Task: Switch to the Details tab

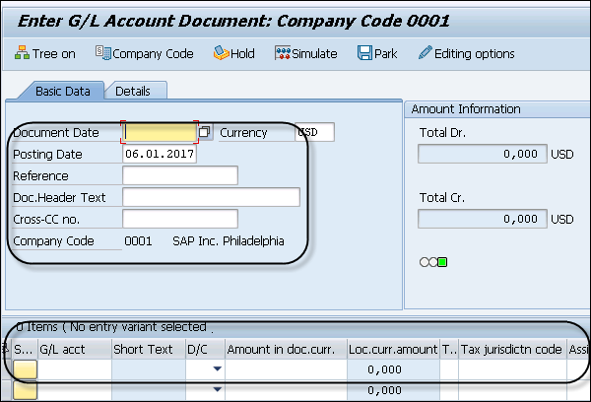Action: (133, 92)
